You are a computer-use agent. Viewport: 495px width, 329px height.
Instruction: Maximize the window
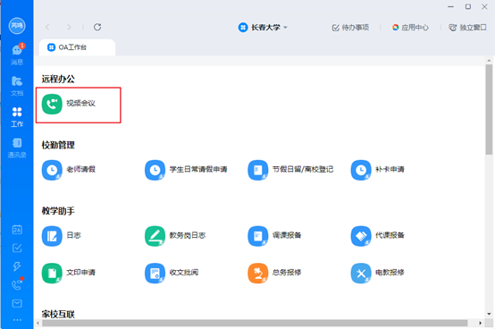pyautogui.click(x=468, y=6)
